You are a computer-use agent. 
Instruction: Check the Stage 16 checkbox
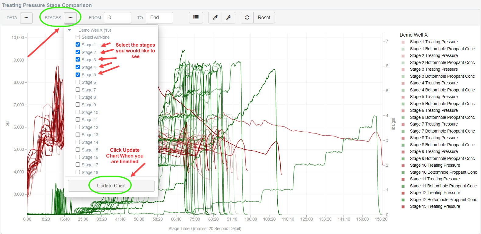click(78, 157)
